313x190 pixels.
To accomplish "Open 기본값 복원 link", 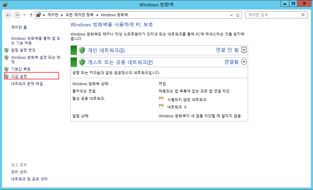I will tap(21, 69).
